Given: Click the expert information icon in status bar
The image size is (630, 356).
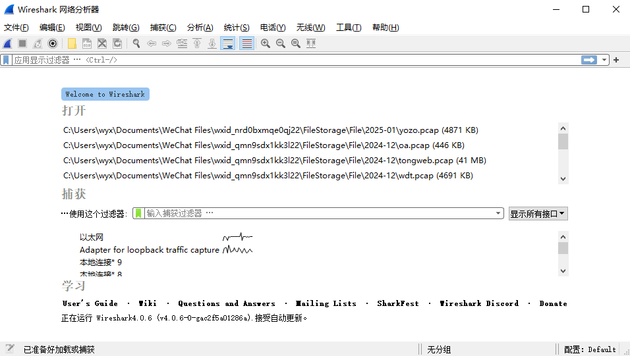Looking at the screenshot, I should [10, 349].
